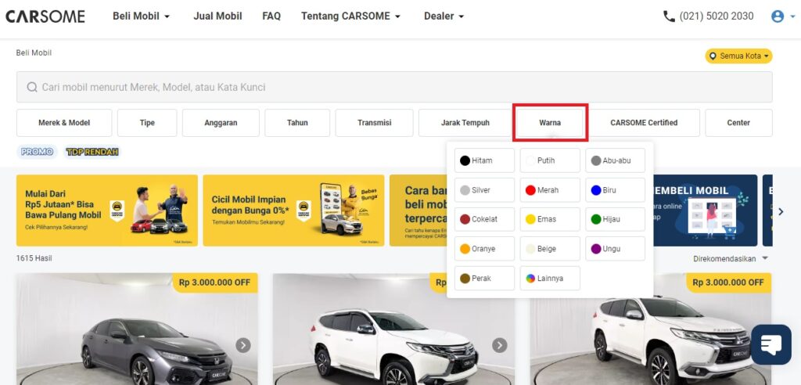Select the Hitam color option
This screenshot has height=385, width=801.
point(484,160)
